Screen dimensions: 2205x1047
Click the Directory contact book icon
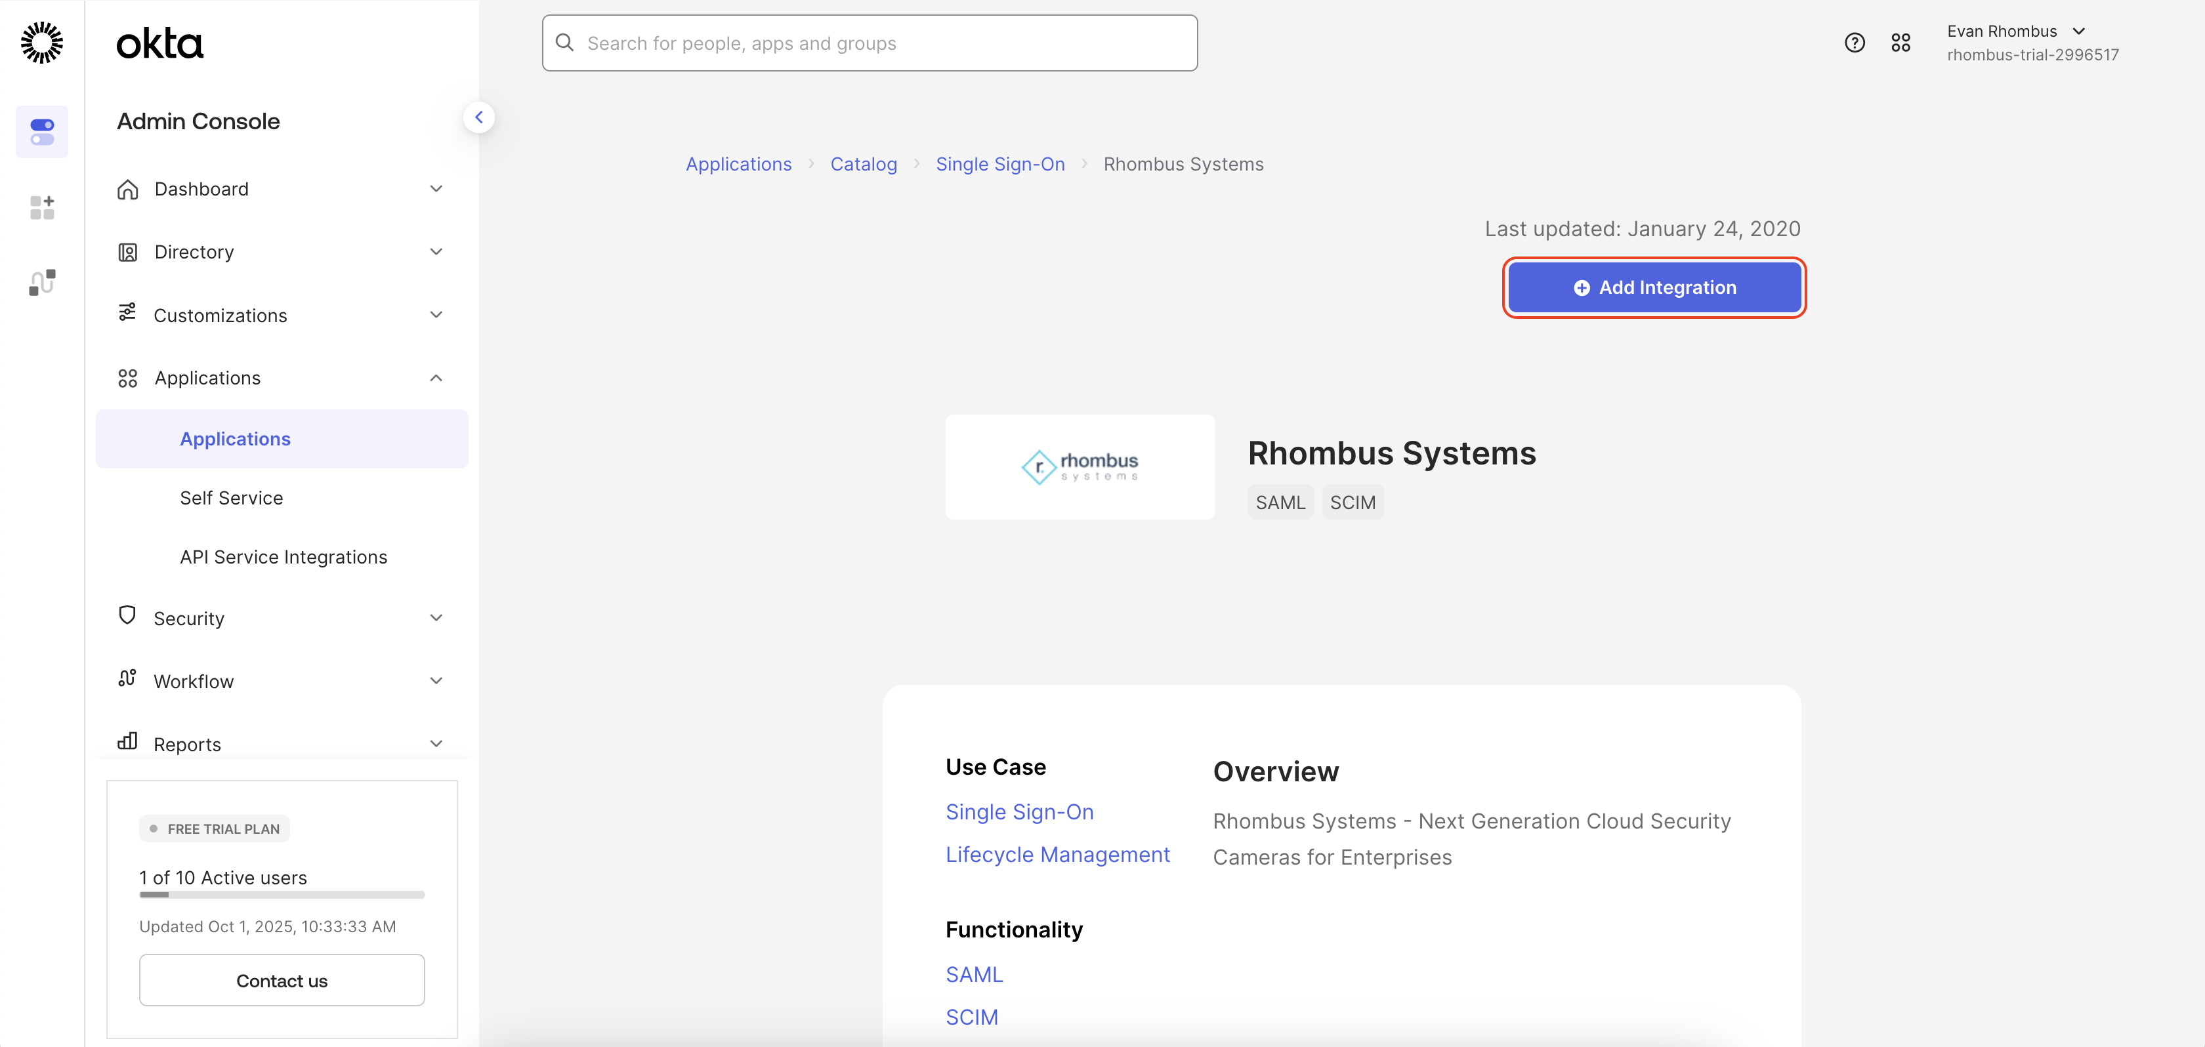tap(127, 253)
